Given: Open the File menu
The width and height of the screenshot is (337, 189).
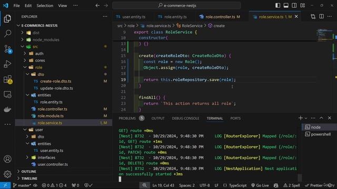Looking at the screenshot, I should [16, 6].
